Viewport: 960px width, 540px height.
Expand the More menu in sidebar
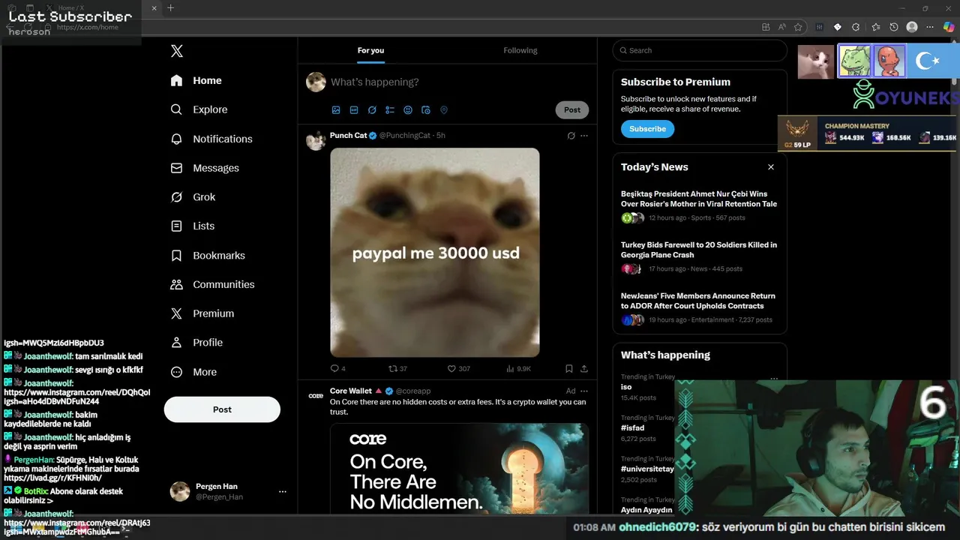[193, 372]
